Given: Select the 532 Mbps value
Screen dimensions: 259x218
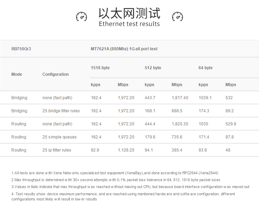Looking at the screenshot, I should [x=229, y=98].
